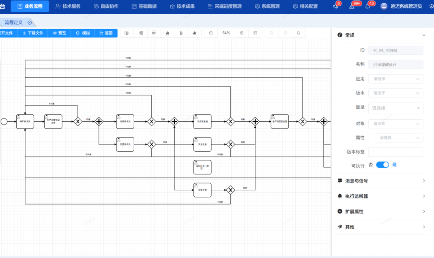Redo the last diagram edit
434x258 pixels.
click(285, 33)
